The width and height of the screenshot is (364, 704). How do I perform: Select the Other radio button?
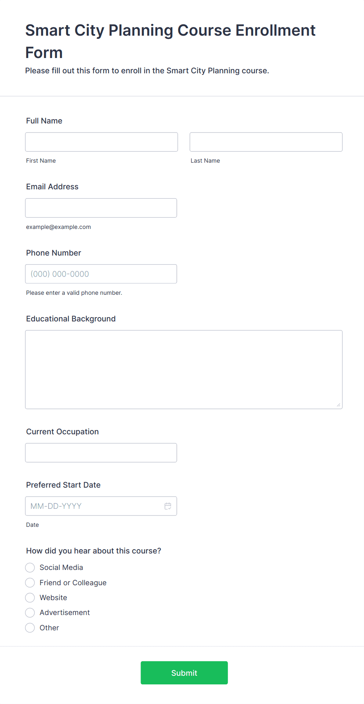pos(30,628)
